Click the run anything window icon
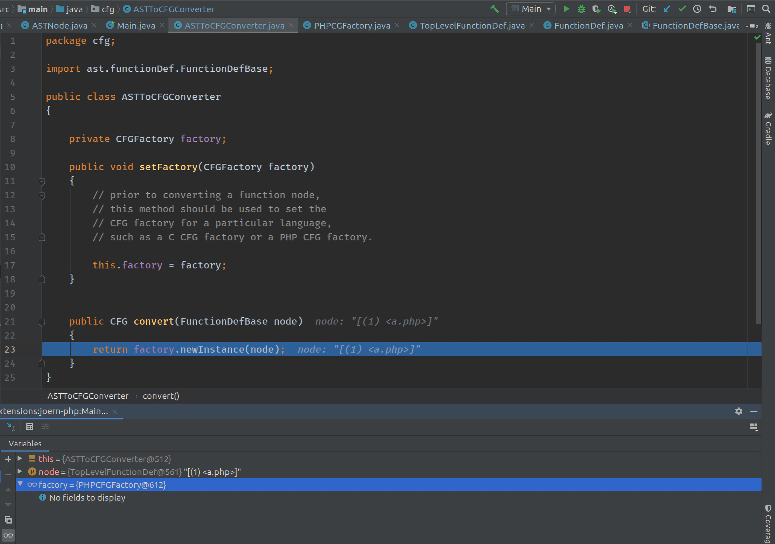Image resolution: width=775 pixels, height=544 pixels. click(x=751, y=9)
